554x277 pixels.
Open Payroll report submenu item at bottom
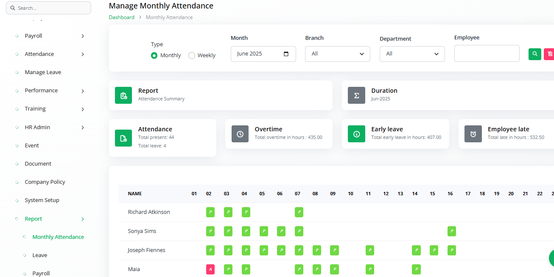[x=41, y=273]
